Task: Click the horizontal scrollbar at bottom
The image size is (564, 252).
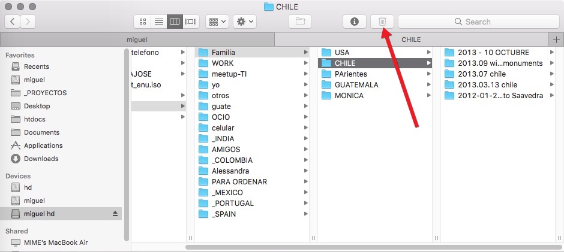Action: [x=373, y=247]
